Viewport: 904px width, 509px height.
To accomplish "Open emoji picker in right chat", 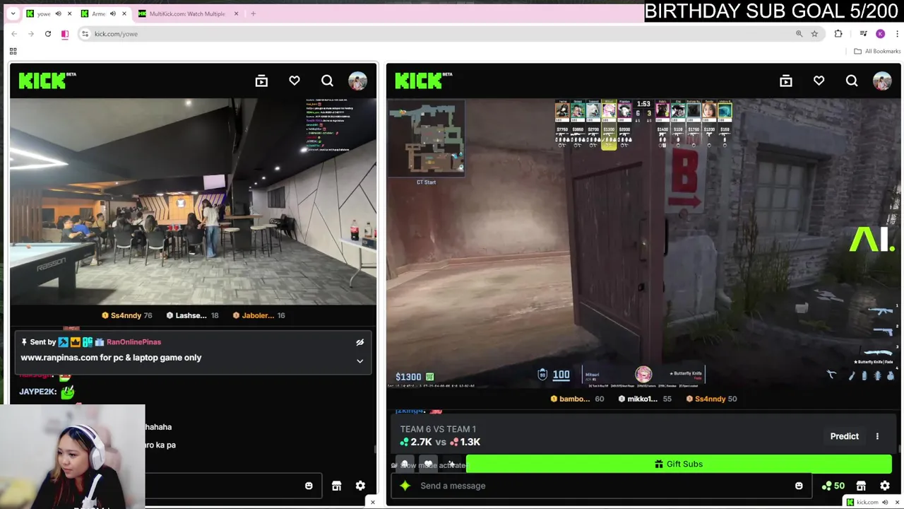I will click(799, 486).
